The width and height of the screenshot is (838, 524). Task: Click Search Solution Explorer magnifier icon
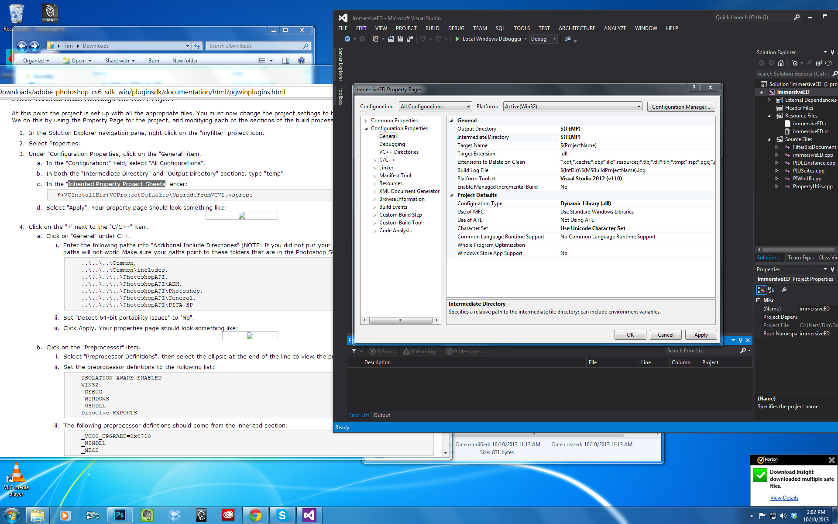tap(835, 73)
